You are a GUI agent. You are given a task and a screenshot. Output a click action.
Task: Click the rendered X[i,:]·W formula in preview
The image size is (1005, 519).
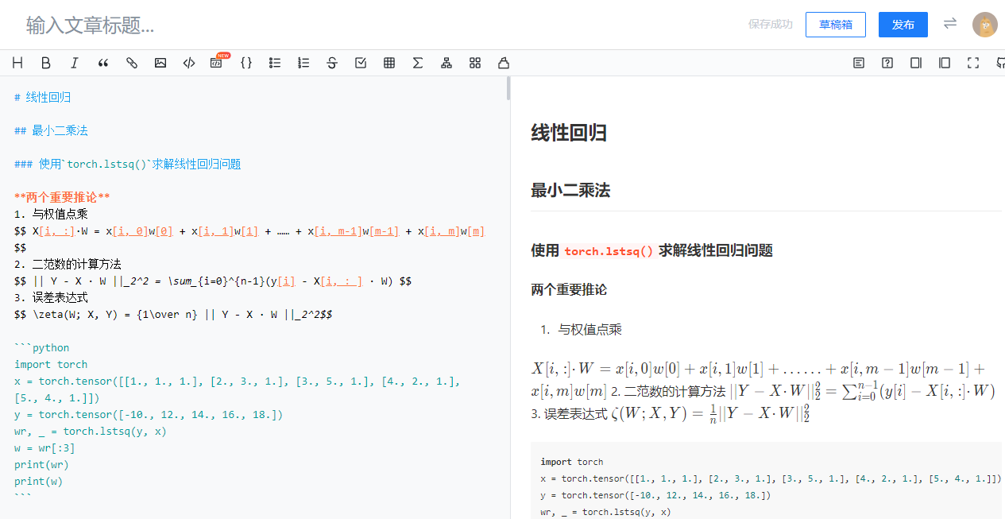tap(758, 380)
